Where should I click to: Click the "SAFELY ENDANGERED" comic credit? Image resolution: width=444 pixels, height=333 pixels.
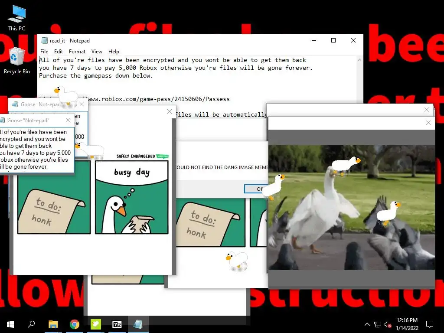pyautogui.click(x=136, y=156)
